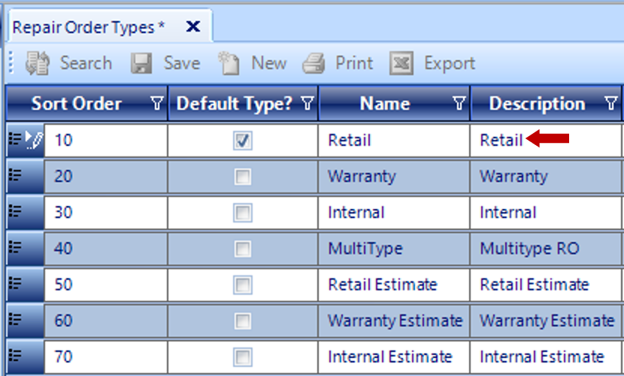This screenshot has height=376, width=624.
Task: Click the Retail description cell
Action: click(501, 140)
